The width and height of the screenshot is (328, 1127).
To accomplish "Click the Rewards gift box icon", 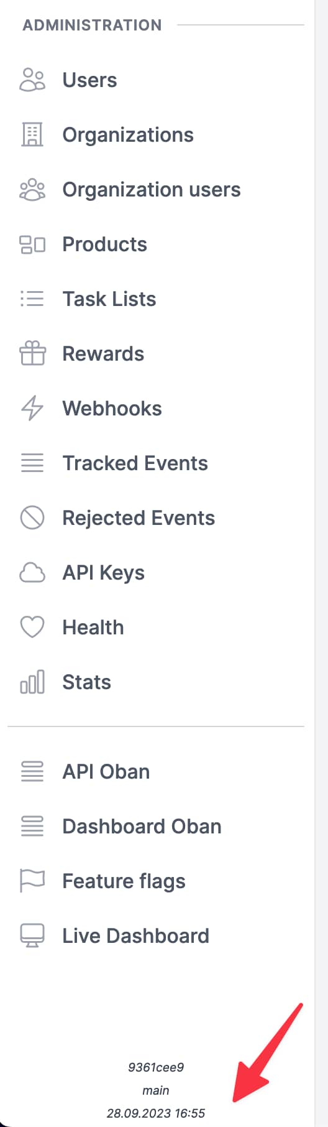I will [32, 354].
